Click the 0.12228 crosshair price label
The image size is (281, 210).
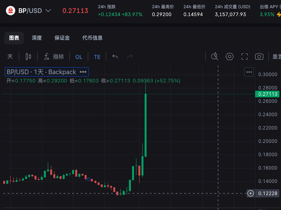coord(268,193)
